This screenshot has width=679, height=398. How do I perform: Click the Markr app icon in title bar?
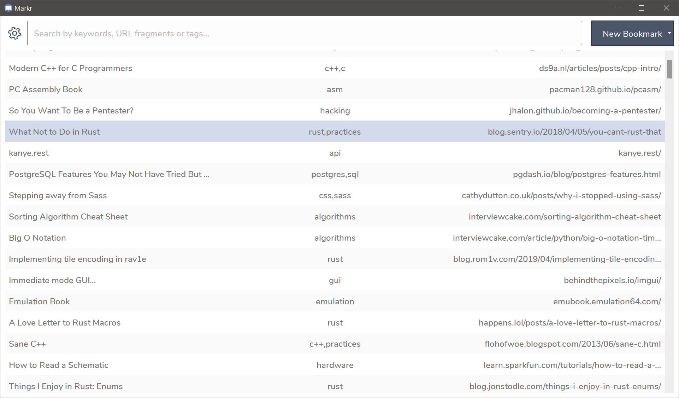pyautogui.click(x=8, y=8)
